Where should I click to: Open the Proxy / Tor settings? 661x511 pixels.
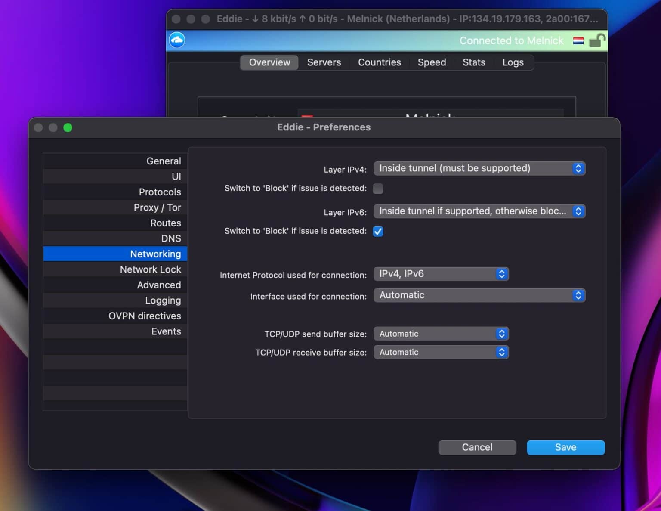(158, 207)
